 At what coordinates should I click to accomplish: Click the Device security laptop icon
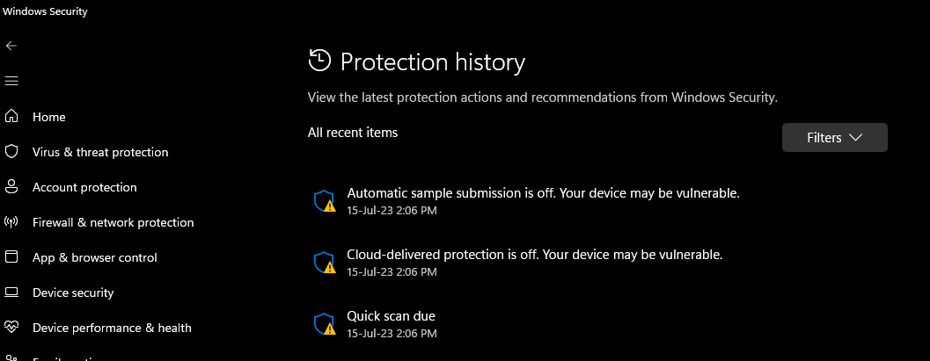point(11,292)
